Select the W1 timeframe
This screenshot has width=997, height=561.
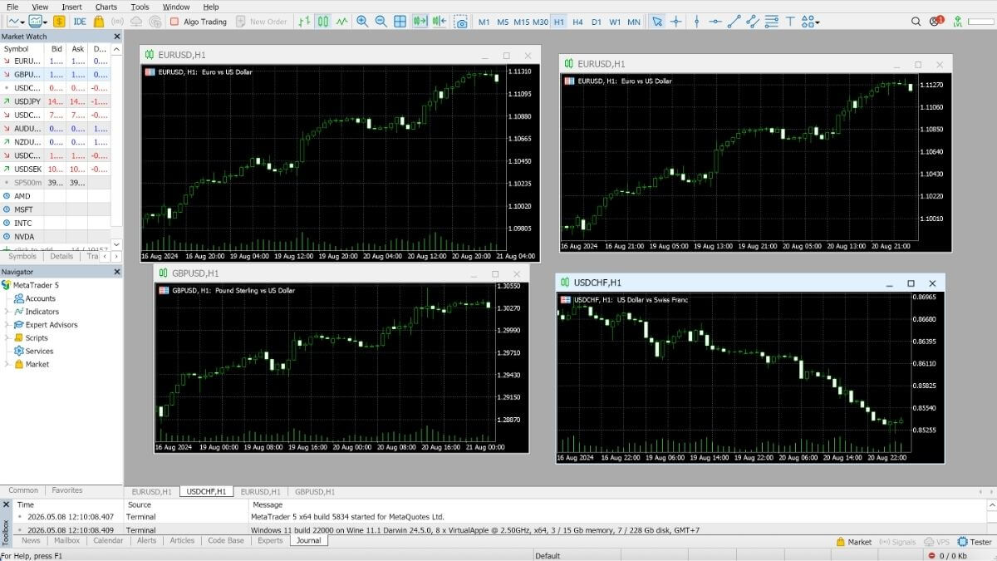[615, 22]
